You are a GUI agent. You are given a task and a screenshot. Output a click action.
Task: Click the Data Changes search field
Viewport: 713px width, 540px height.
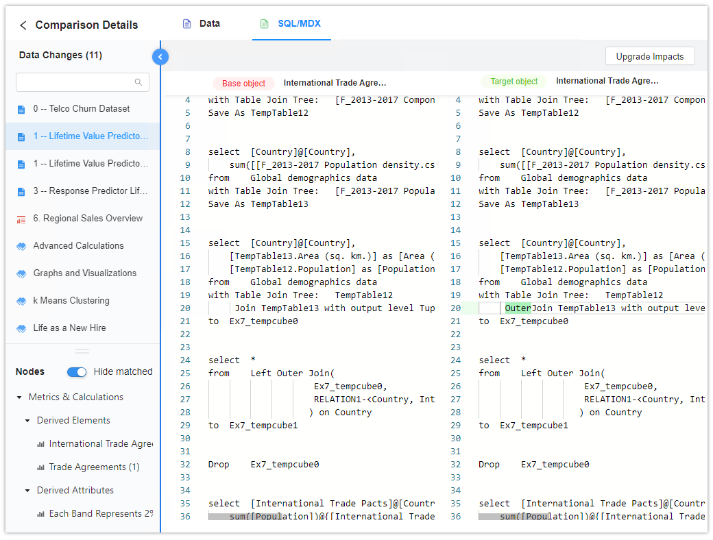point(74,82)
